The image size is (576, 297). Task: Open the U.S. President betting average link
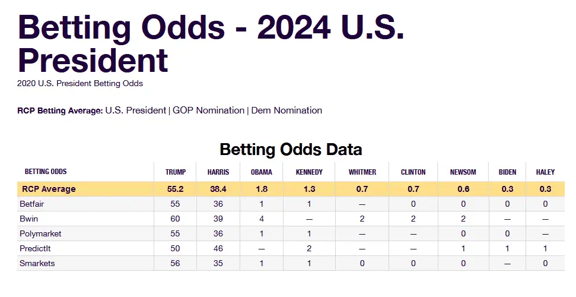[135, 110]
